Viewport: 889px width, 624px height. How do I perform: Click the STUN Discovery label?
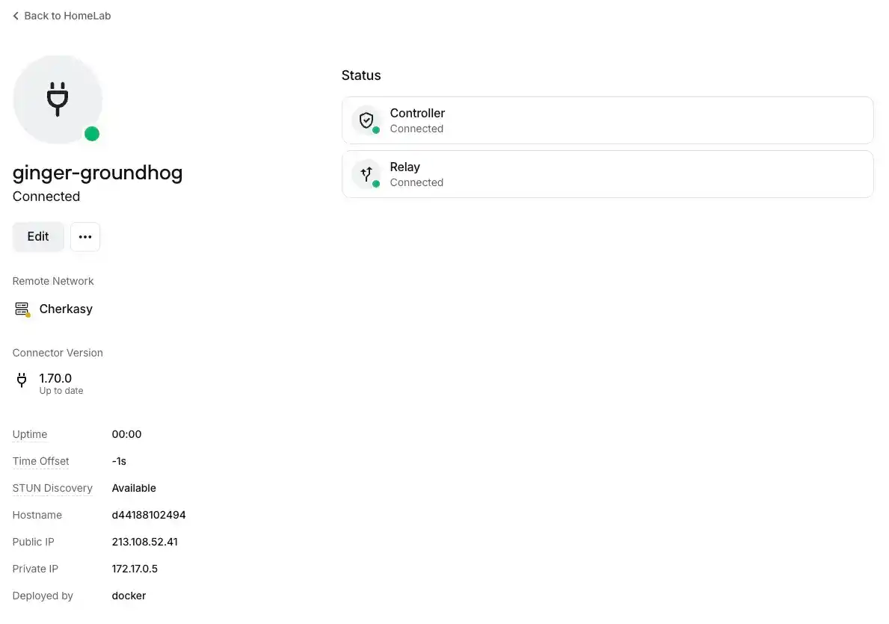click(52, 488)
